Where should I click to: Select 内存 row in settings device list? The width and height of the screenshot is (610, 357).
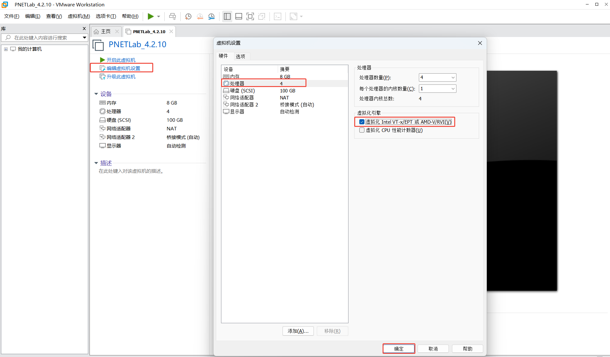(284, 76)
